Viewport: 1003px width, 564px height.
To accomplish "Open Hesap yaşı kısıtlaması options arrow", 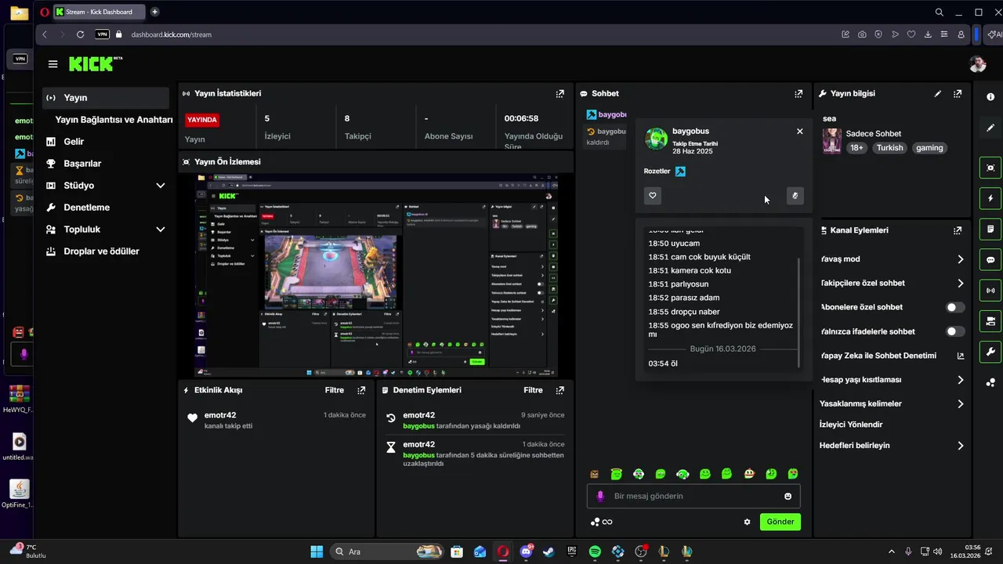I will point(961,380).
